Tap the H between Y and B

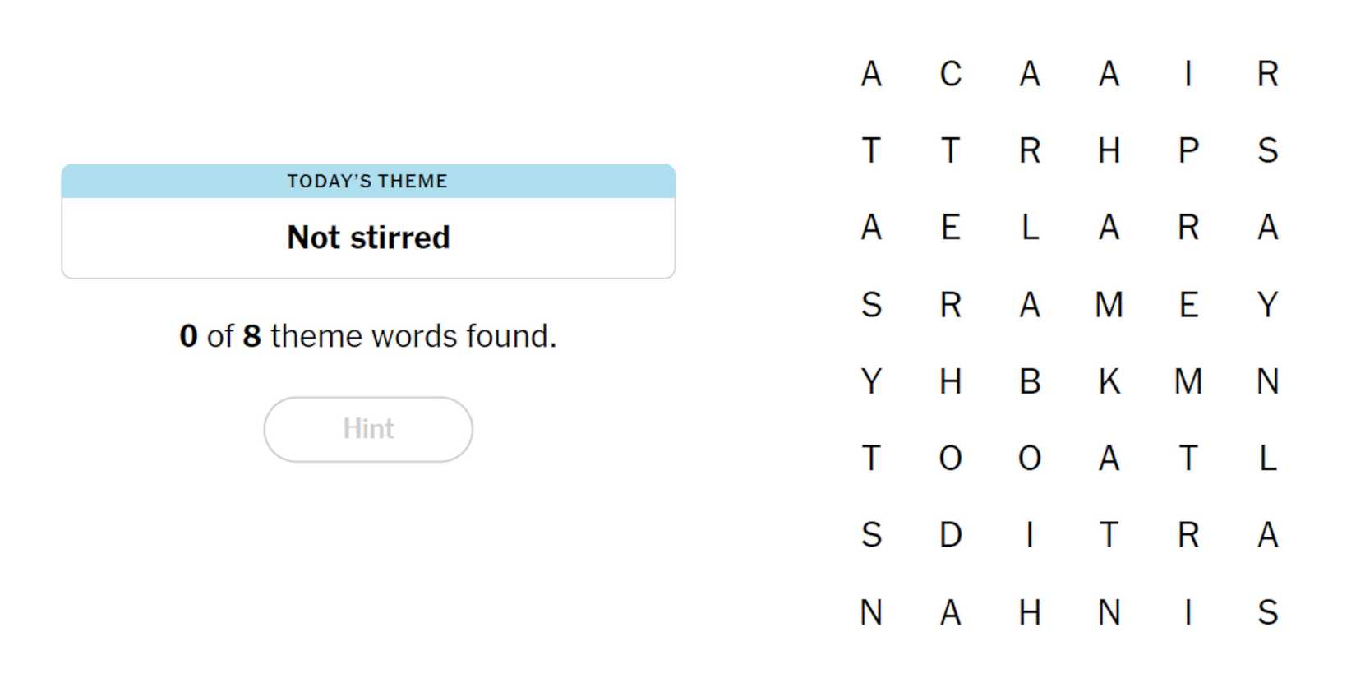pyautogui.click(x=951, y=381)
